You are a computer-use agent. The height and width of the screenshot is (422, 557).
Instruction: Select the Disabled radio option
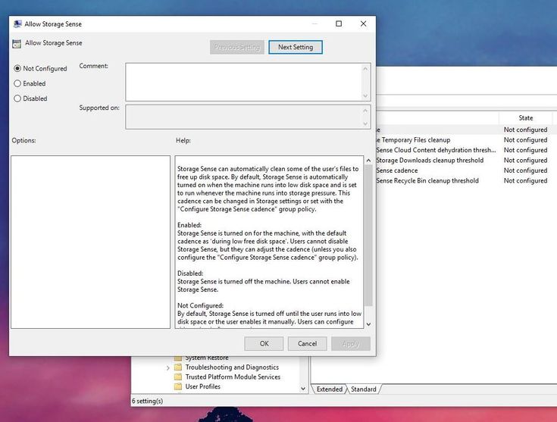[x=30, y=98]
